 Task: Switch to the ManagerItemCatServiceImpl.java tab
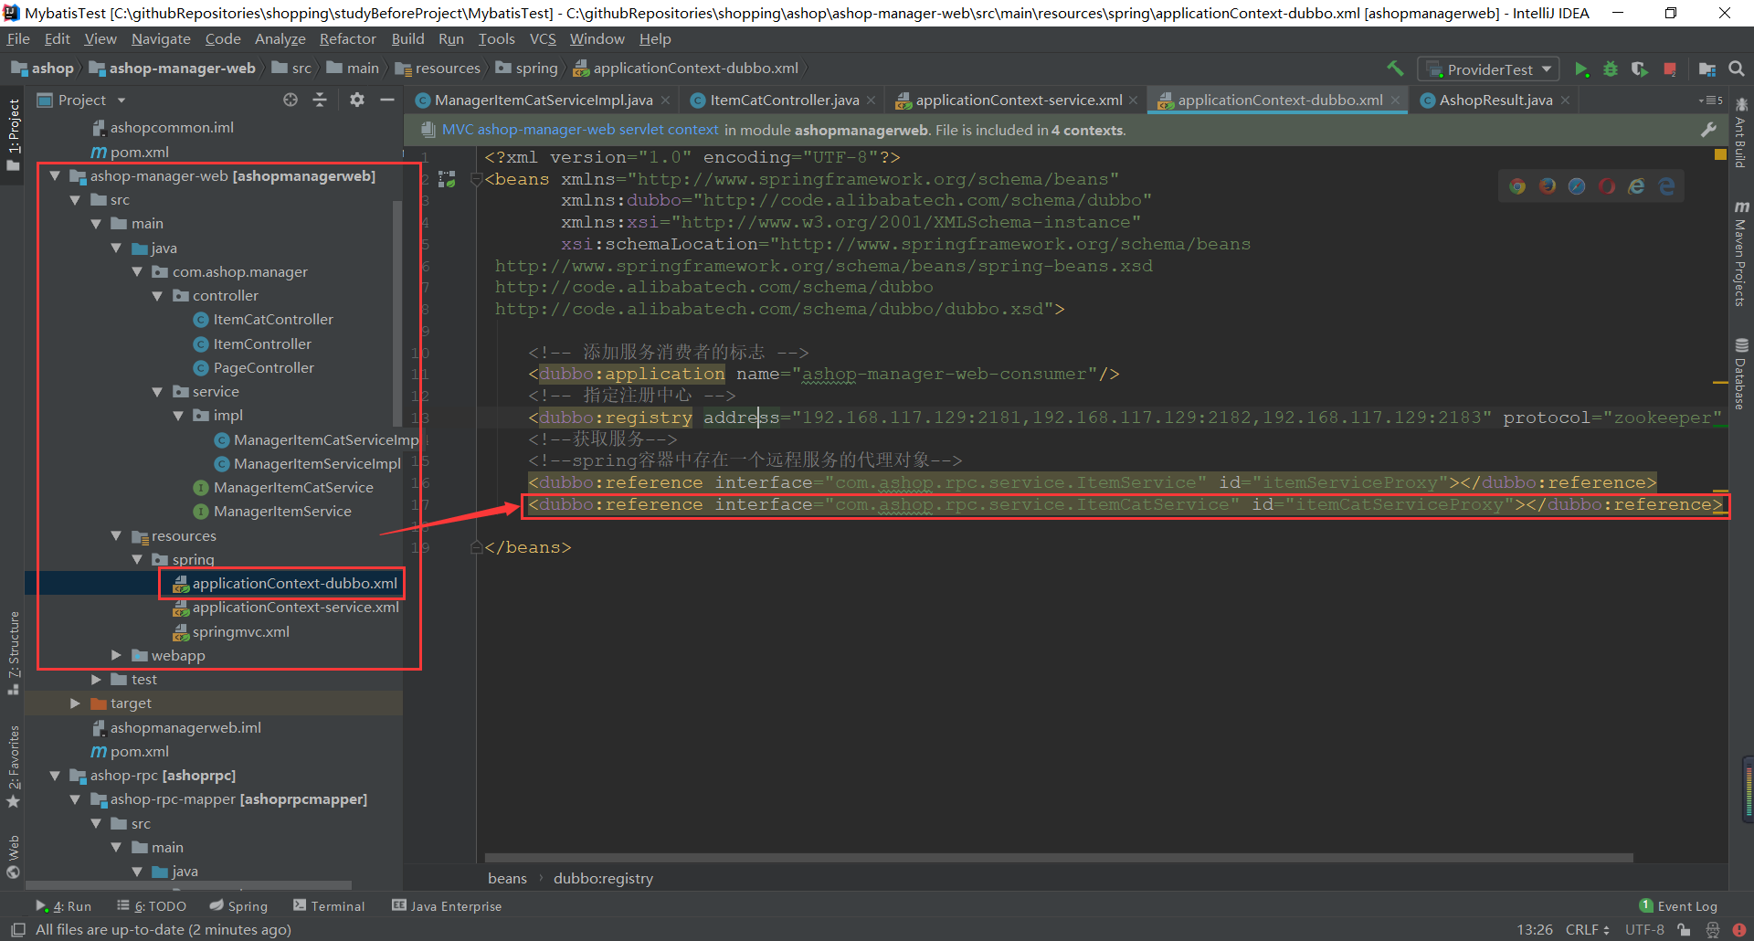coord(544,100)
